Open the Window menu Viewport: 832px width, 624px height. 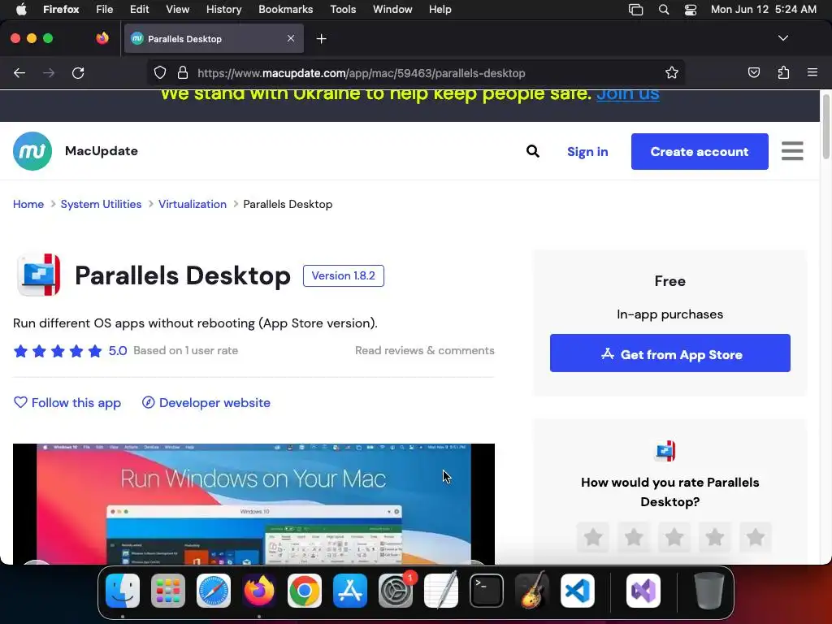[392, 10]
